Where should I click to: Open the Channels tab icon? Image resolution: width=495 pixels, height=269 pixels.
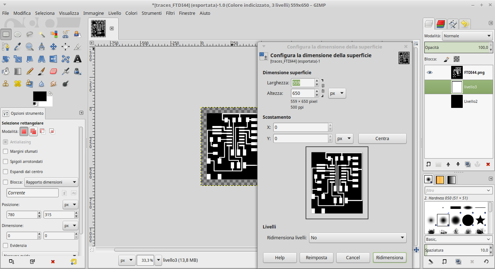pos(441,24)
